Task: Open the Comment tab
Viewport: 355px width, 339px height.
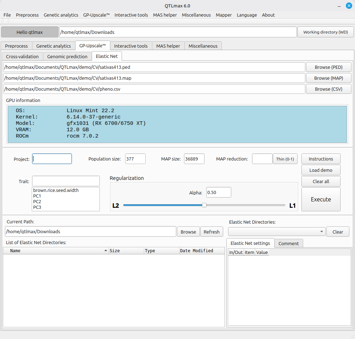Action: point(288,243)
